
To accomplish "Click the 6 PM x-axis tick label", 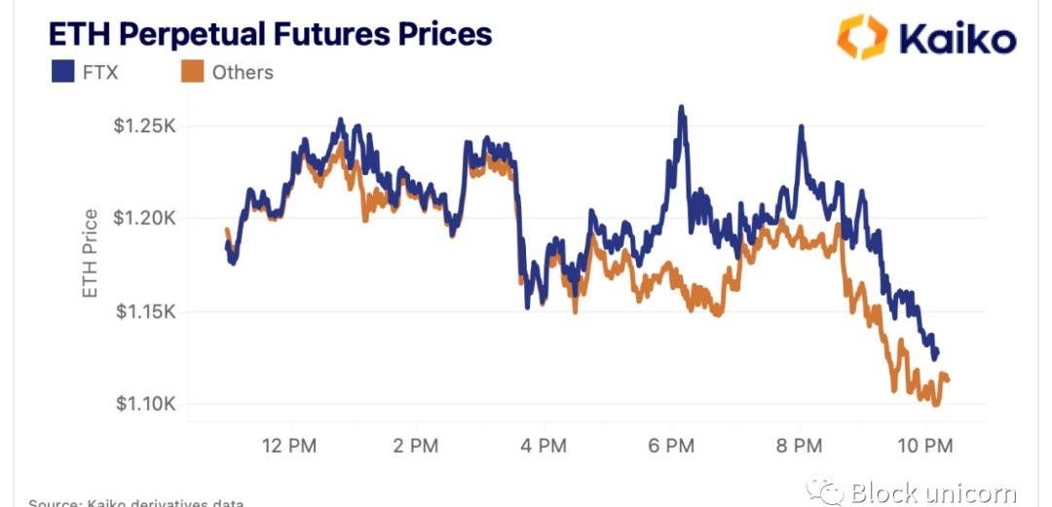I will tap(671, 445).
